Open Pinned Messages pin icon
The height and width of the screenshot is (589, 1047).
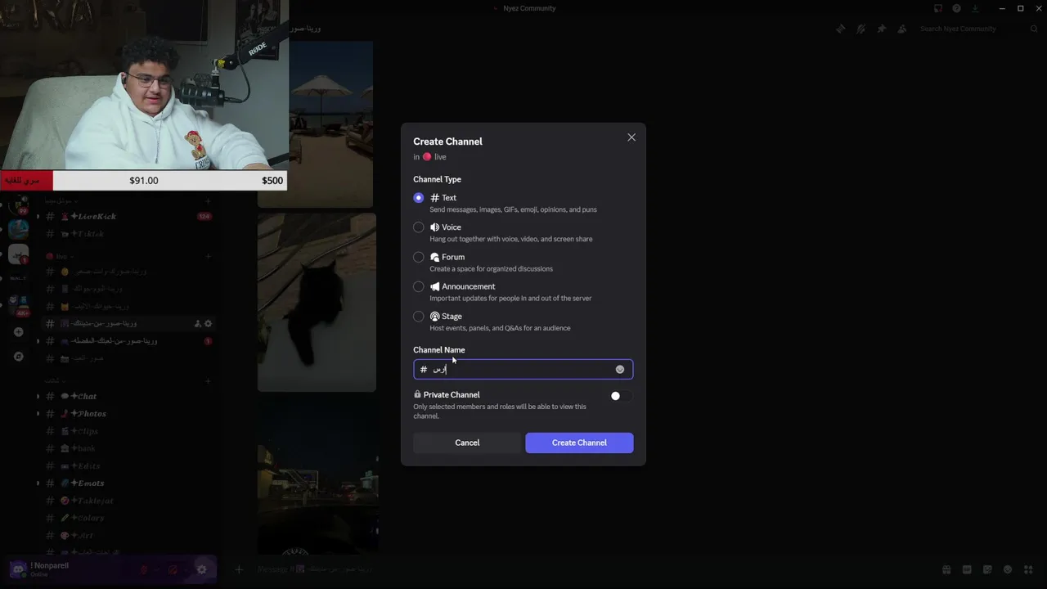click(881, 29)
